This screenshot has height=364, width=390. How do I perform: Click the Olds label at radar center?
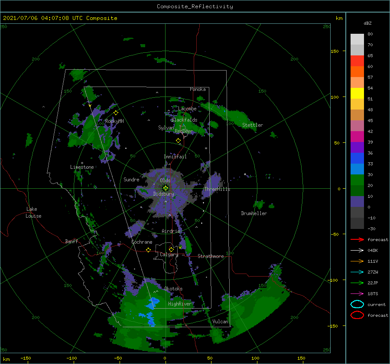[165, 180]
